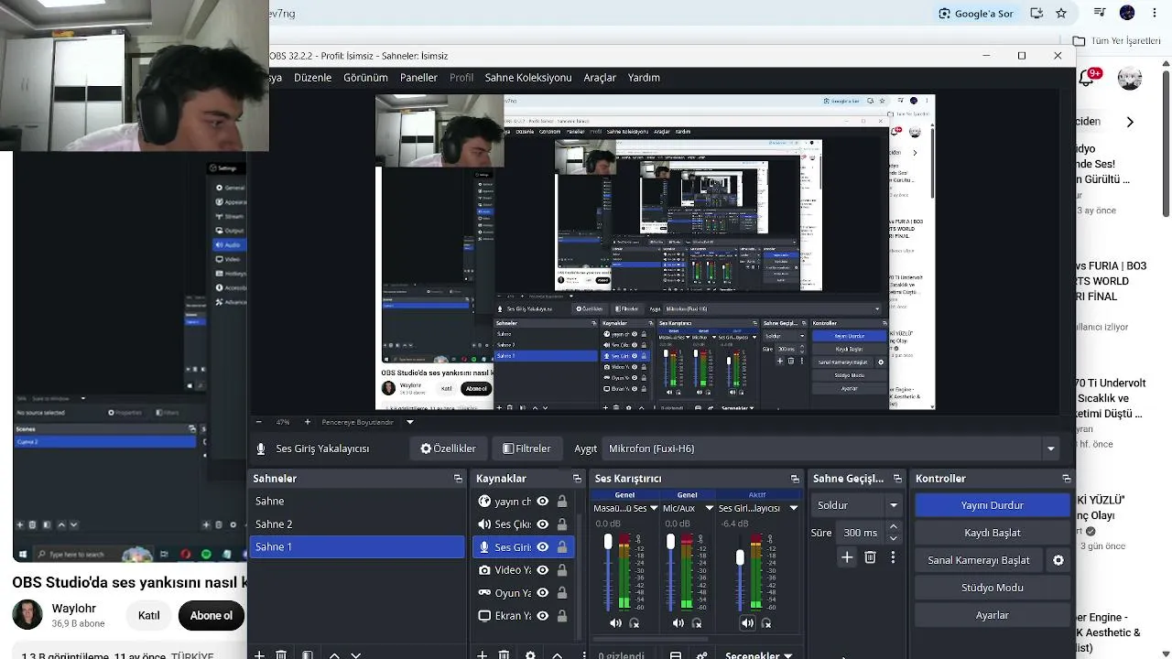
Task: Float the Sahneler panel
Action: [458, 479]
